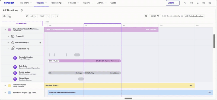Open the Resourcing menu
Screen dimensions: 217x100
point(58,3)
